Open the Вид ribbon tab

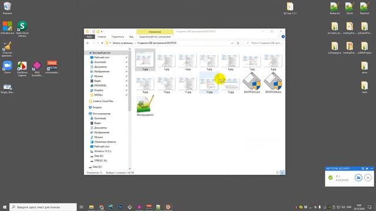(x=131, y=36)
